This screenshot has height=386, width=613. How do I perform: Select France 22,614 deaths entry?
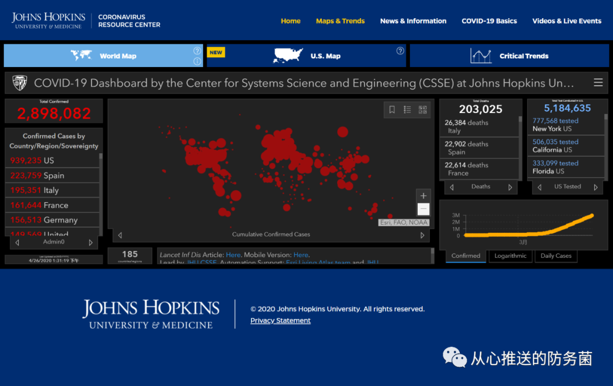coord(479,169)
